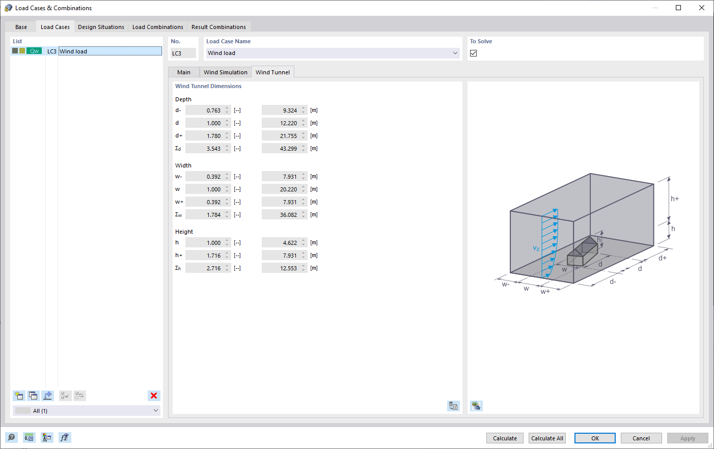Add a load case with unique numbering
Viewport: 714px width, 449px height.
(x=47, y=396)
